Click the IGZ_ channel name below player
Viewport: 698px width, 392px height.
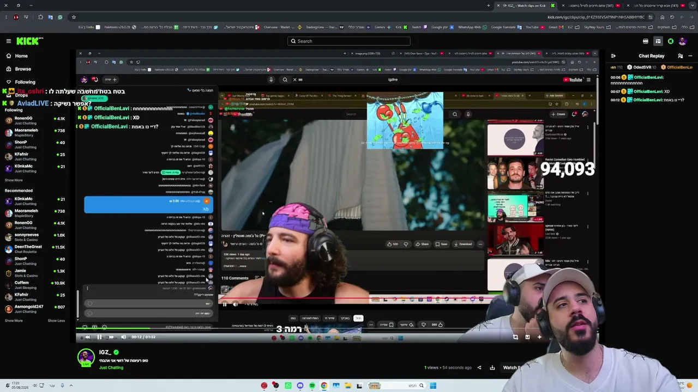[105, 353]
